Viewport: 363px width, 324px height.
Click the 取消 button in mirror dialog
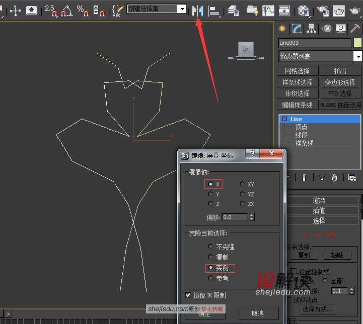[x=257, y=313]
